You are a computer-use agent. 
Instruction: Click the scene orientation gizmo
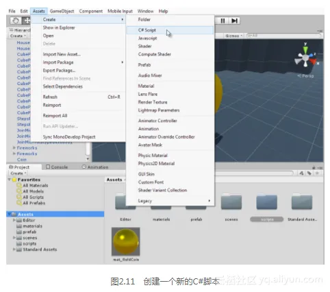[x=306, y=57]
